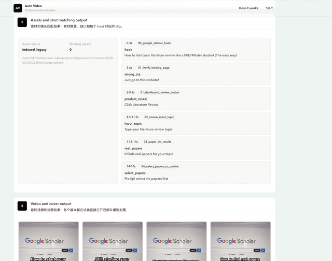
Task: Click the 02_review_input_topic clip tag
Action: (x=159, y=117)
